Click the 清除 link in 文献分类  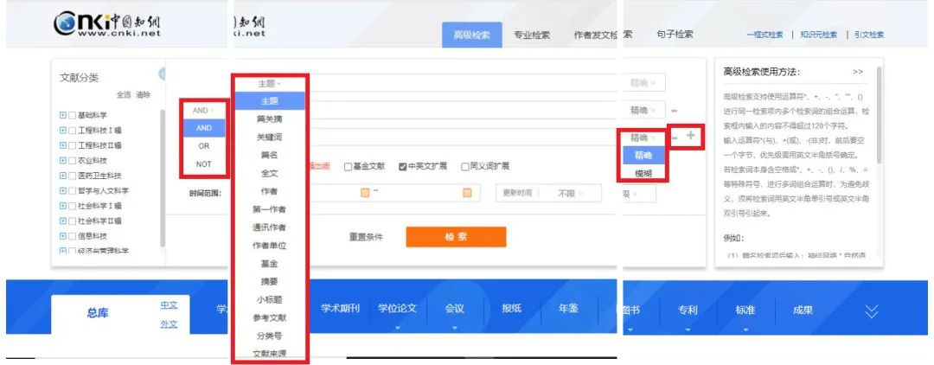pos(144,94)
